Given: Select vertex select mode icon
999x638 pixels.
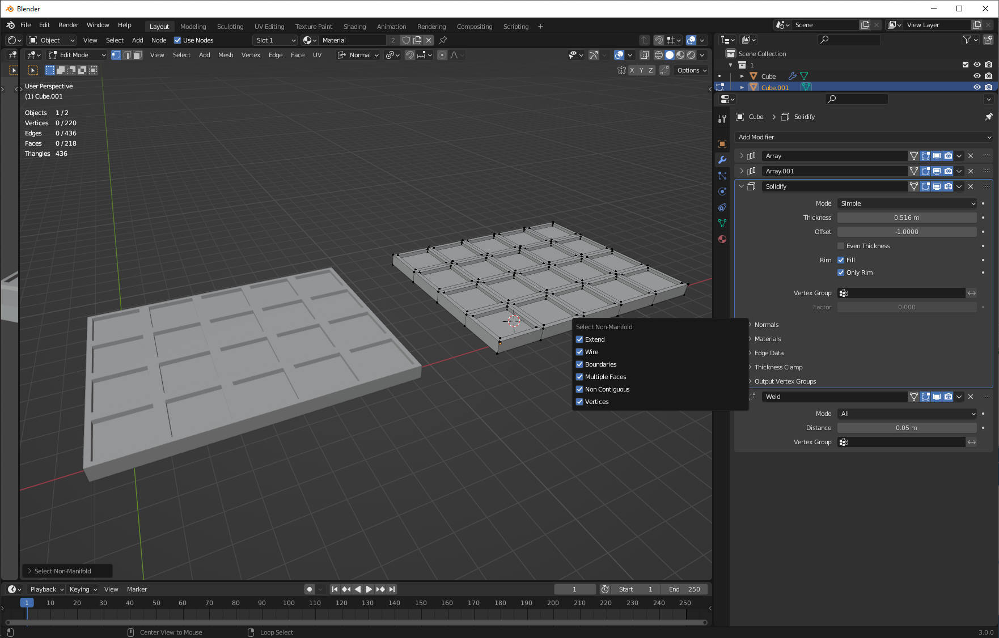Looking at the screenshot, I should pyautogui.click(x=116, y=55).
